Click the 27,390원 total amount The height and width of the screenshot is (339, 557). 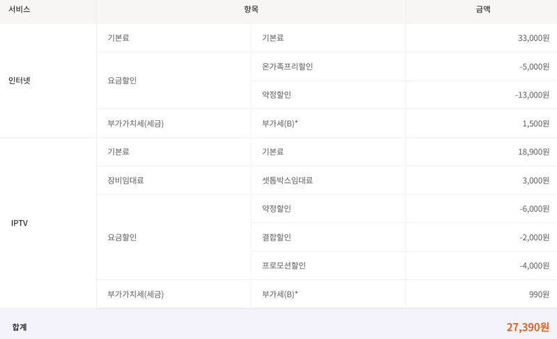click(528, 327)
